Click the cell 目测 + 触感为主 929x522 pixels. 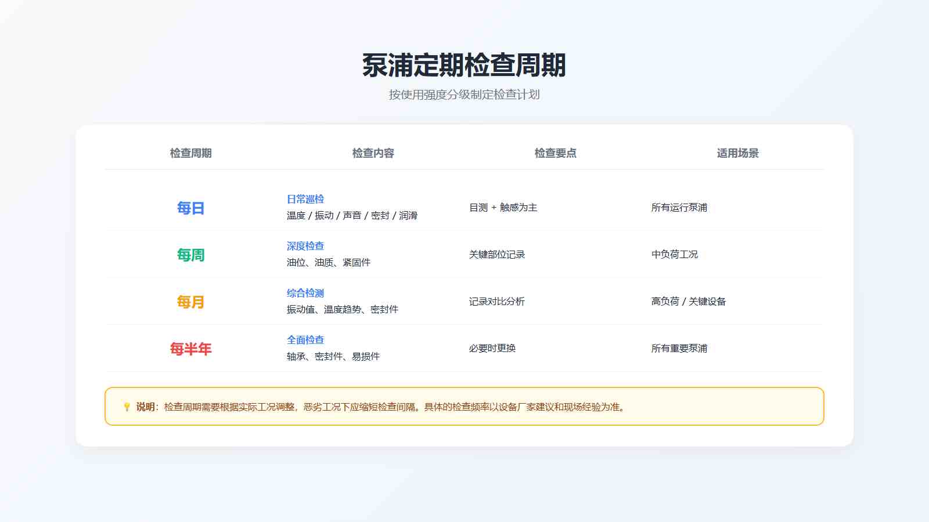click(x=503, y=208)
